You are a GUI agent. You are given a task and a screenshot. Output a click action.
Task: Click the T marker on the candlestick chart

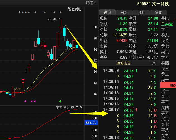click(26, 71)
